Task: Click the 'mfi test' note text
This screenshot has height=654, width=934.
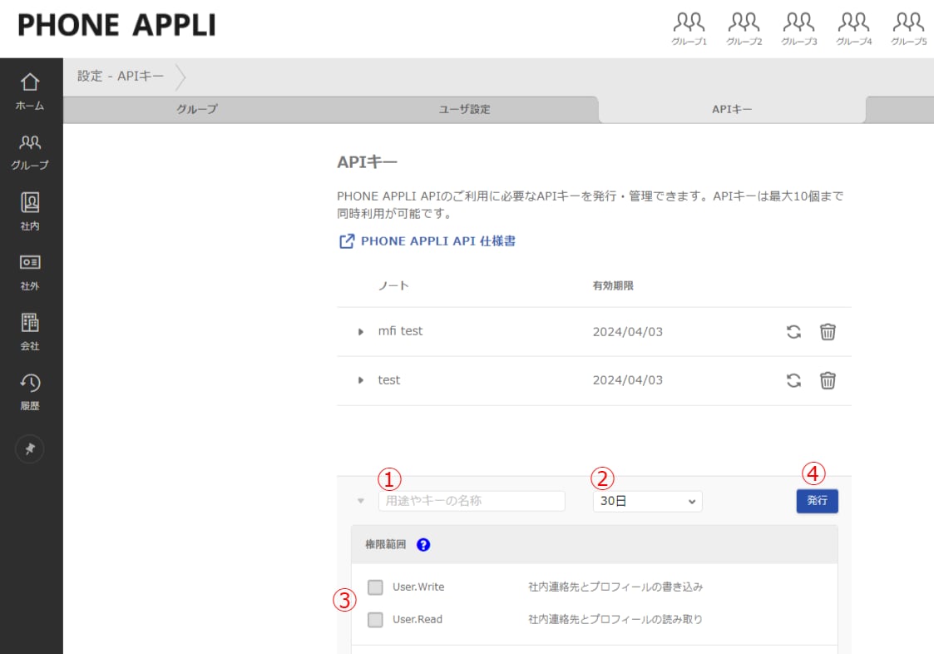Action: [400, 331]
